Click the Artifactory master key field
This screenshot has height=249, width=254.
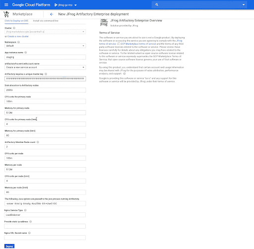pos(45,79)
